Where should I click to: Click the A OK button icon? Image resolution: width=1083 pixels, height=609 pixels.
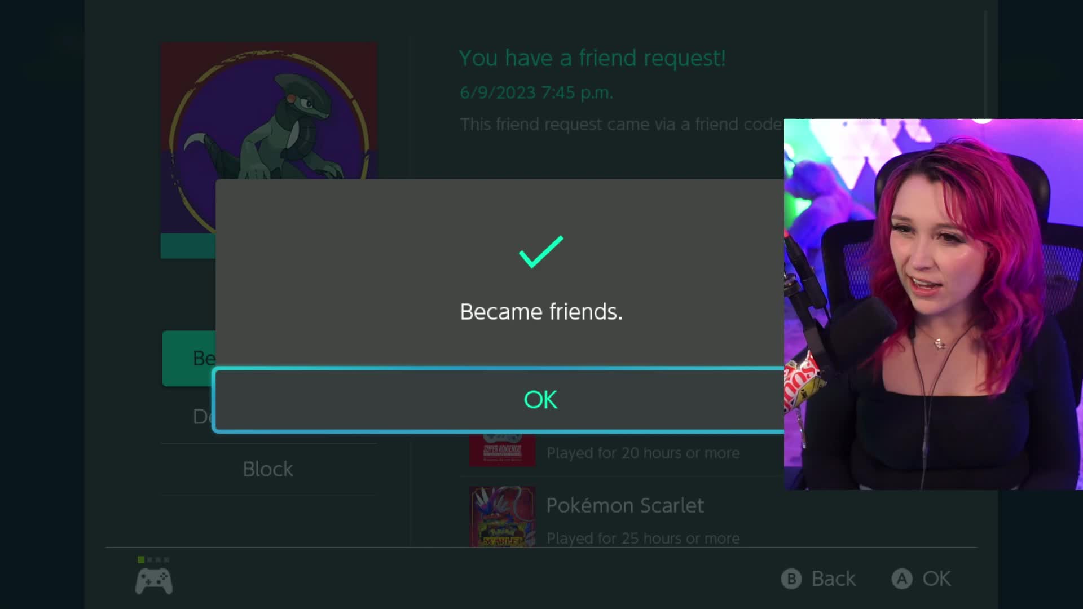[x=901, y=579]
